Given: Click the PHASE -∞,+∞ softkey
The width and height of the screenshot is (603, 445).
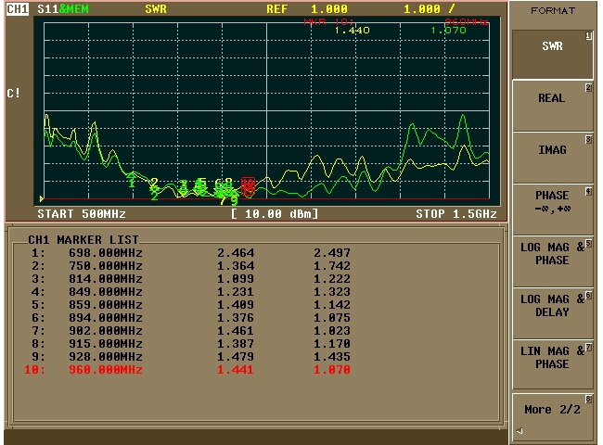Looking at the screenshot, I should tap(553, 210).
